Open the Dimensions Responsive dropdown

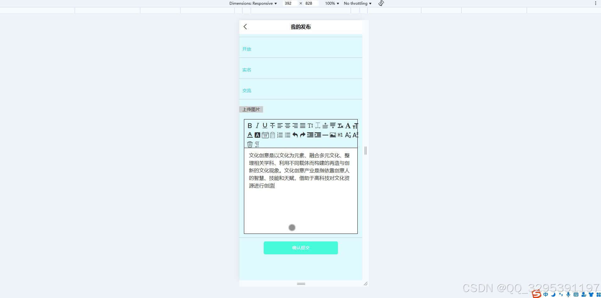[x=253, y=3]
